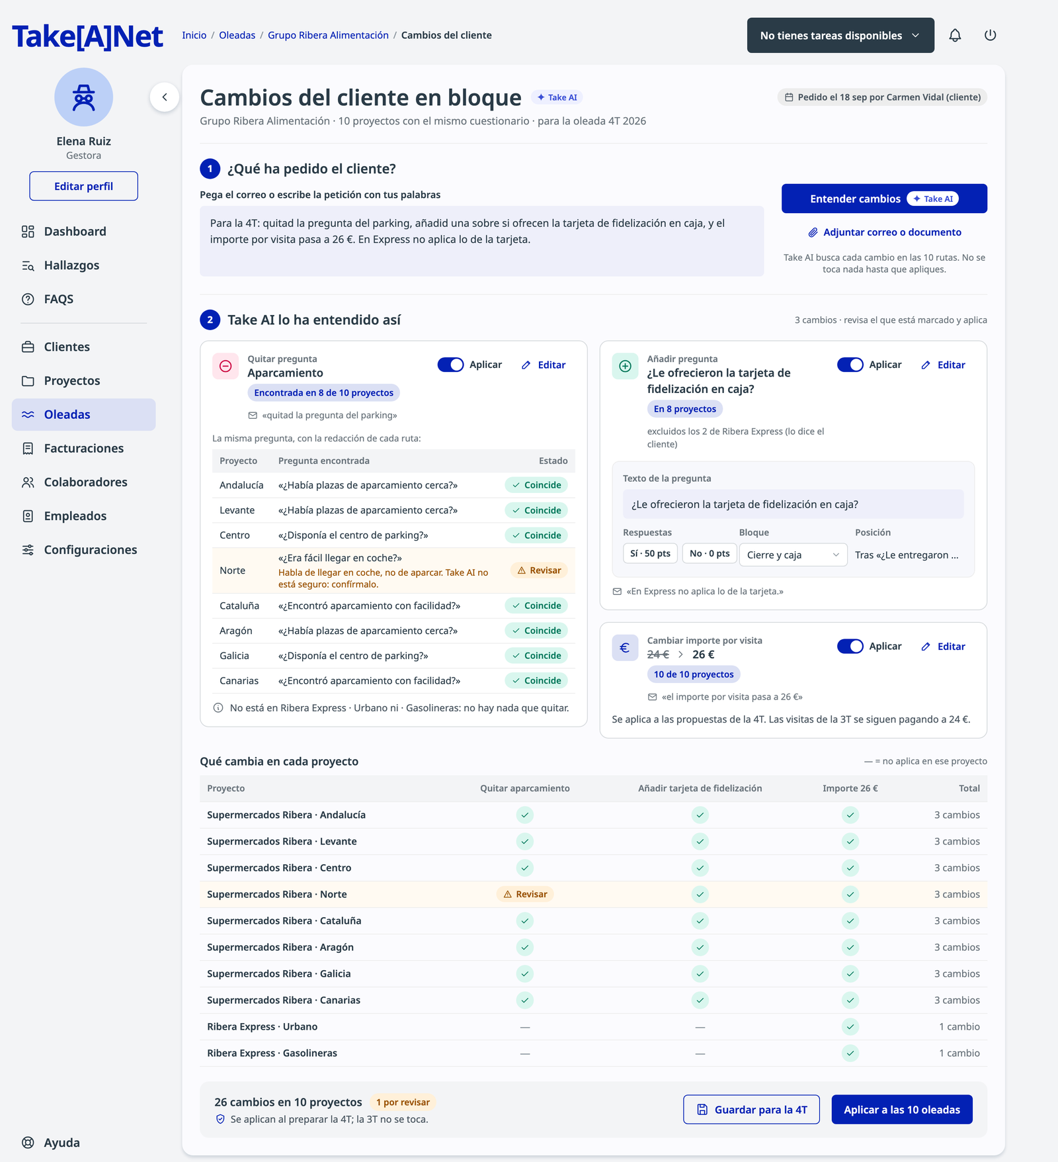Click Adjuntar correo o documento link
Screen dimensions: 1058x1162
pyautogui.click(x=884, y=232)
